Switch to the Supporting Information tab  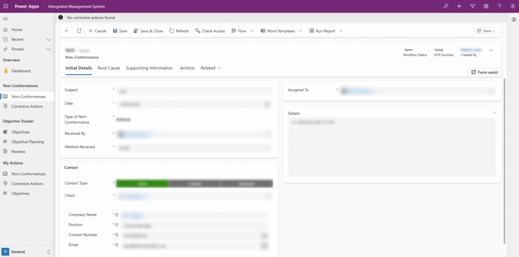149,68
